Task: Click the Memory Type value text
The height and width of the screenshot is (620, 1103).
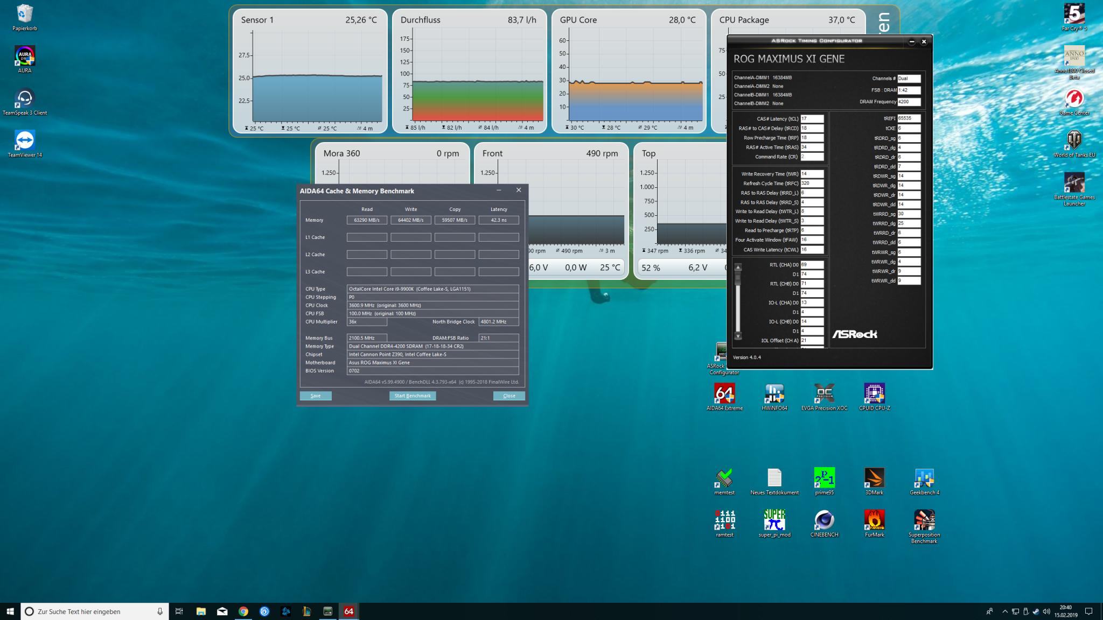Action: click(x=433, y=346)
